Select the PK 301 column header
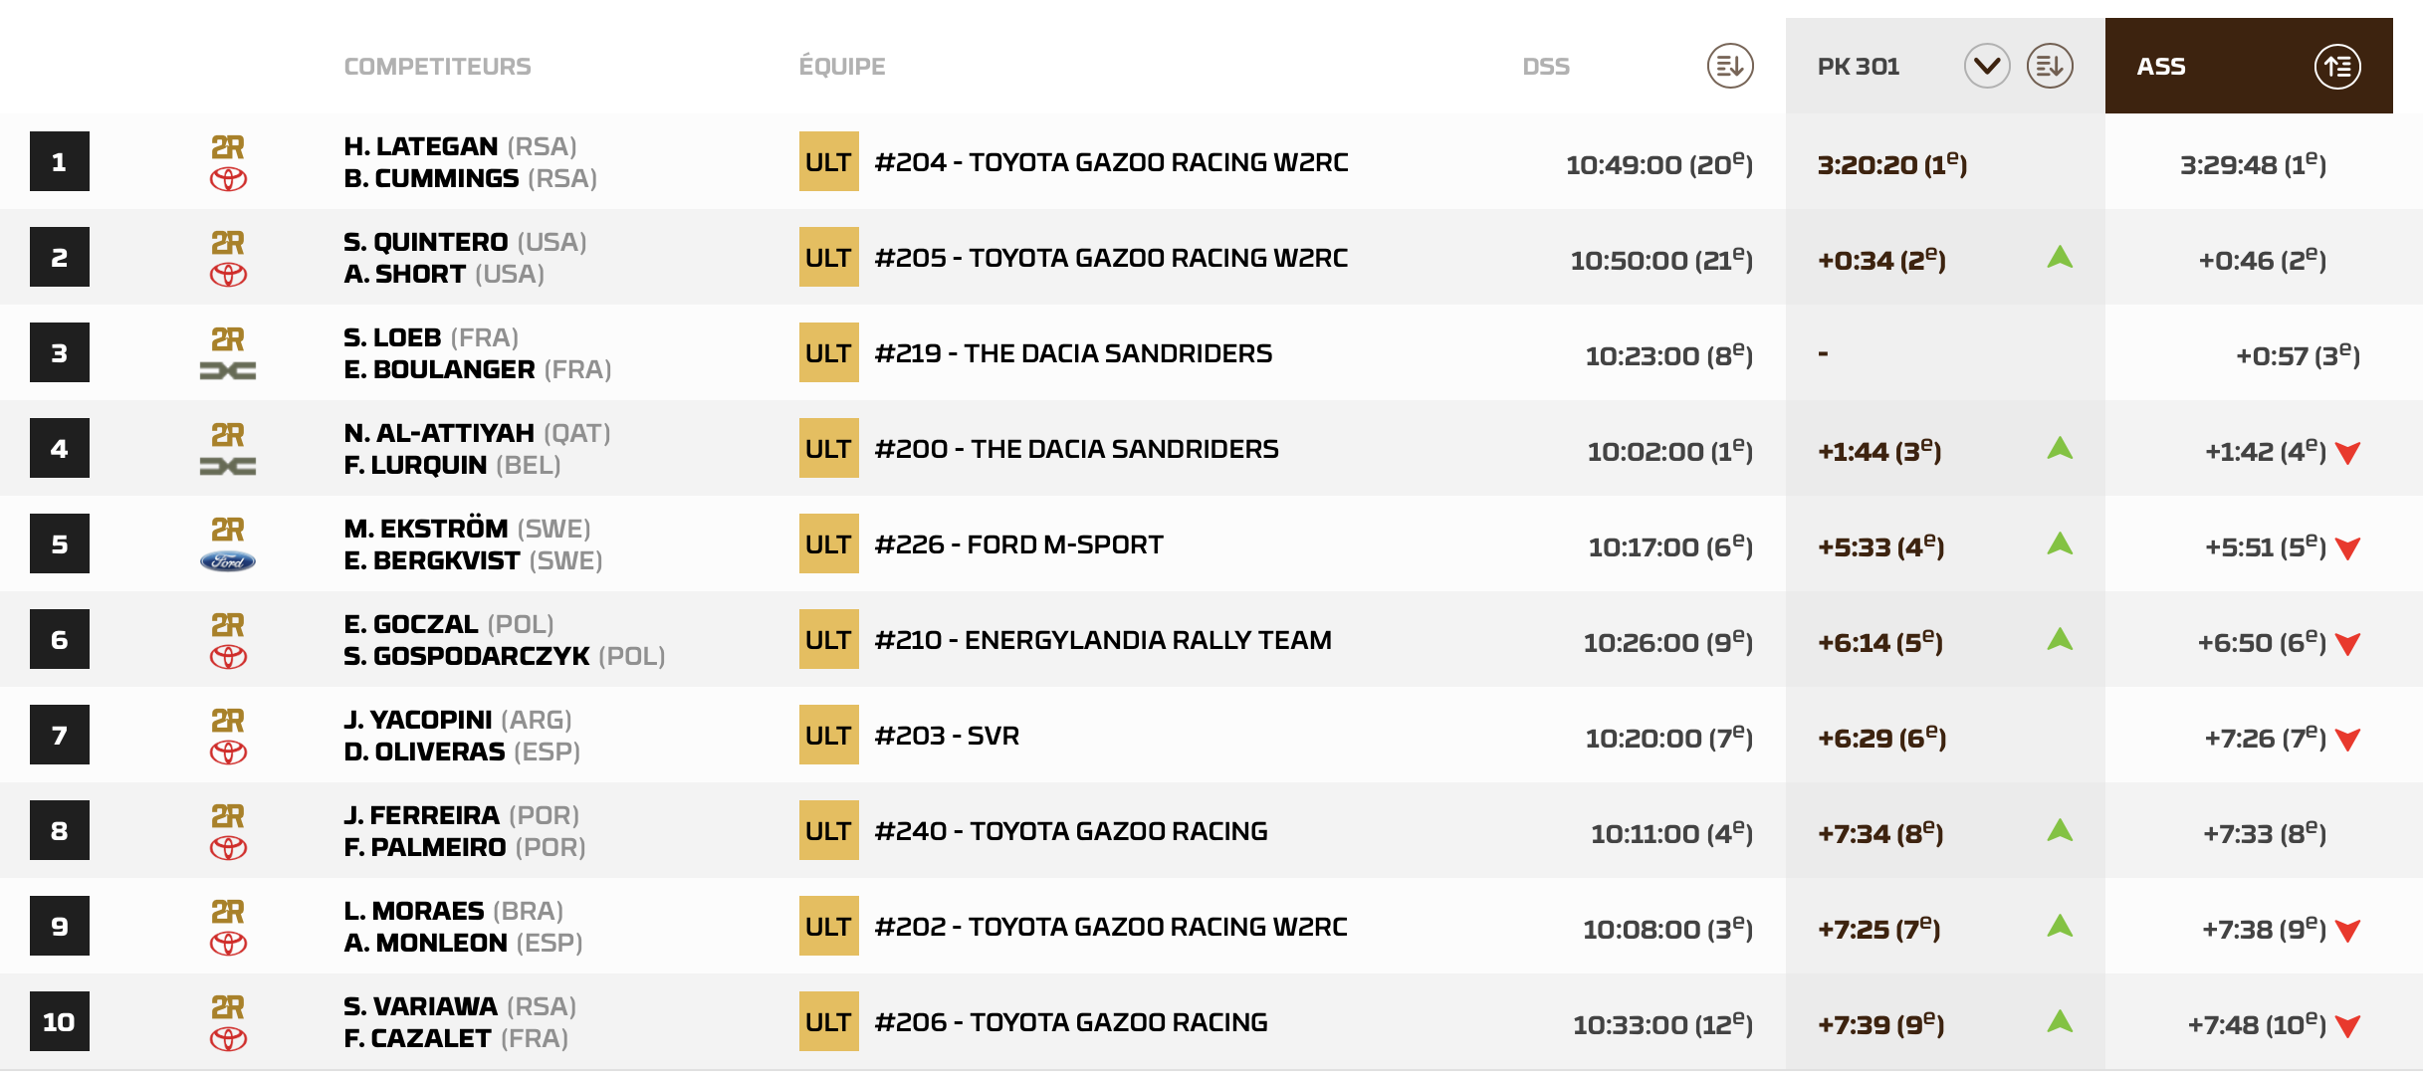This screenshot has width=2423, height=1079. tap(1858, 67)
